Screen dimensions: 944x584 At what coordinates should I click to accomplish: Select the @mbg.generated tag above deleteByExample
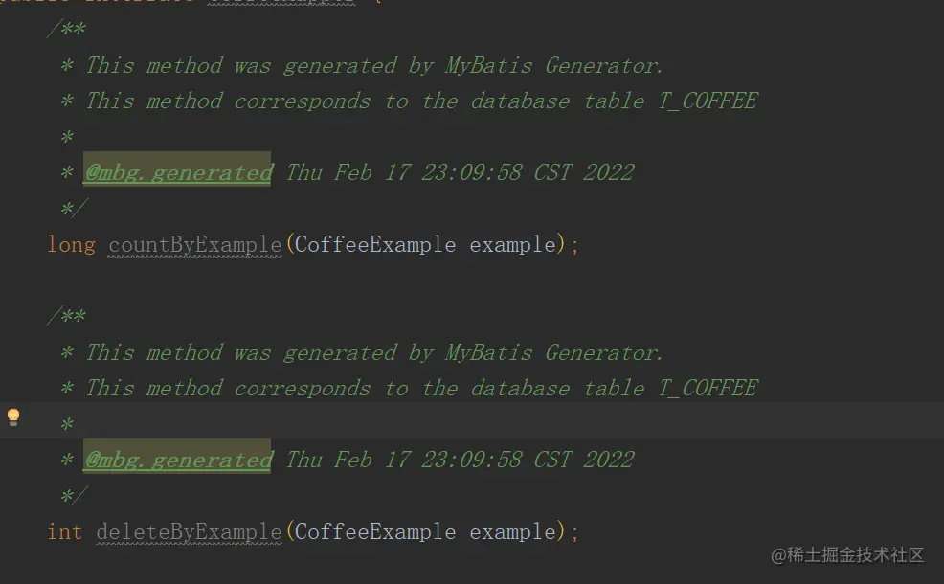click(177, 460)
